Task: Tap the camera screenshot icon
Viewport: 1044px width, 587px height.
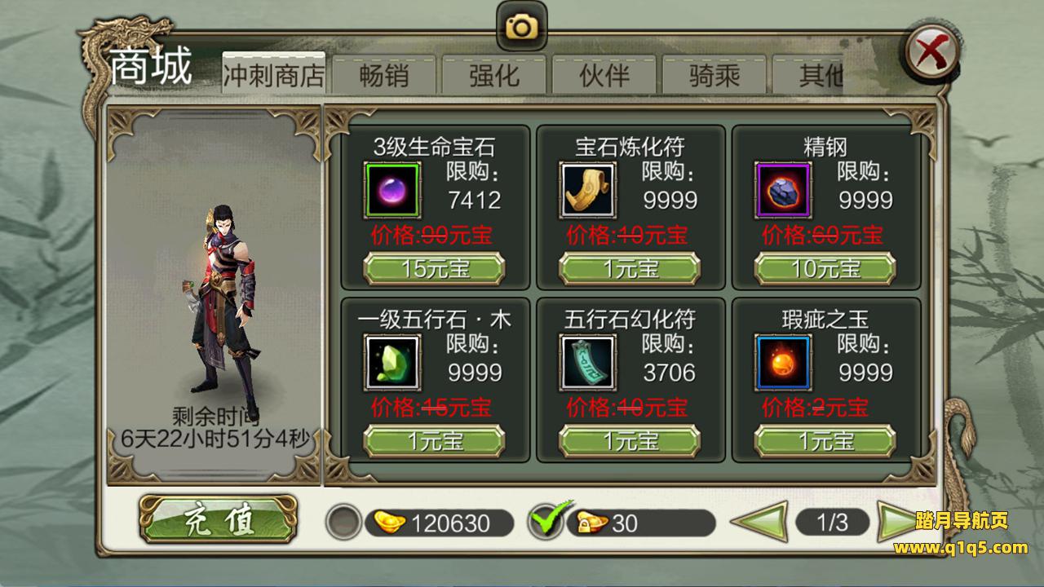Action: 521,27
